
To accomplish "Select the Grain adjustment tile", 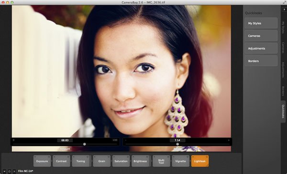I will pos(101,161).
